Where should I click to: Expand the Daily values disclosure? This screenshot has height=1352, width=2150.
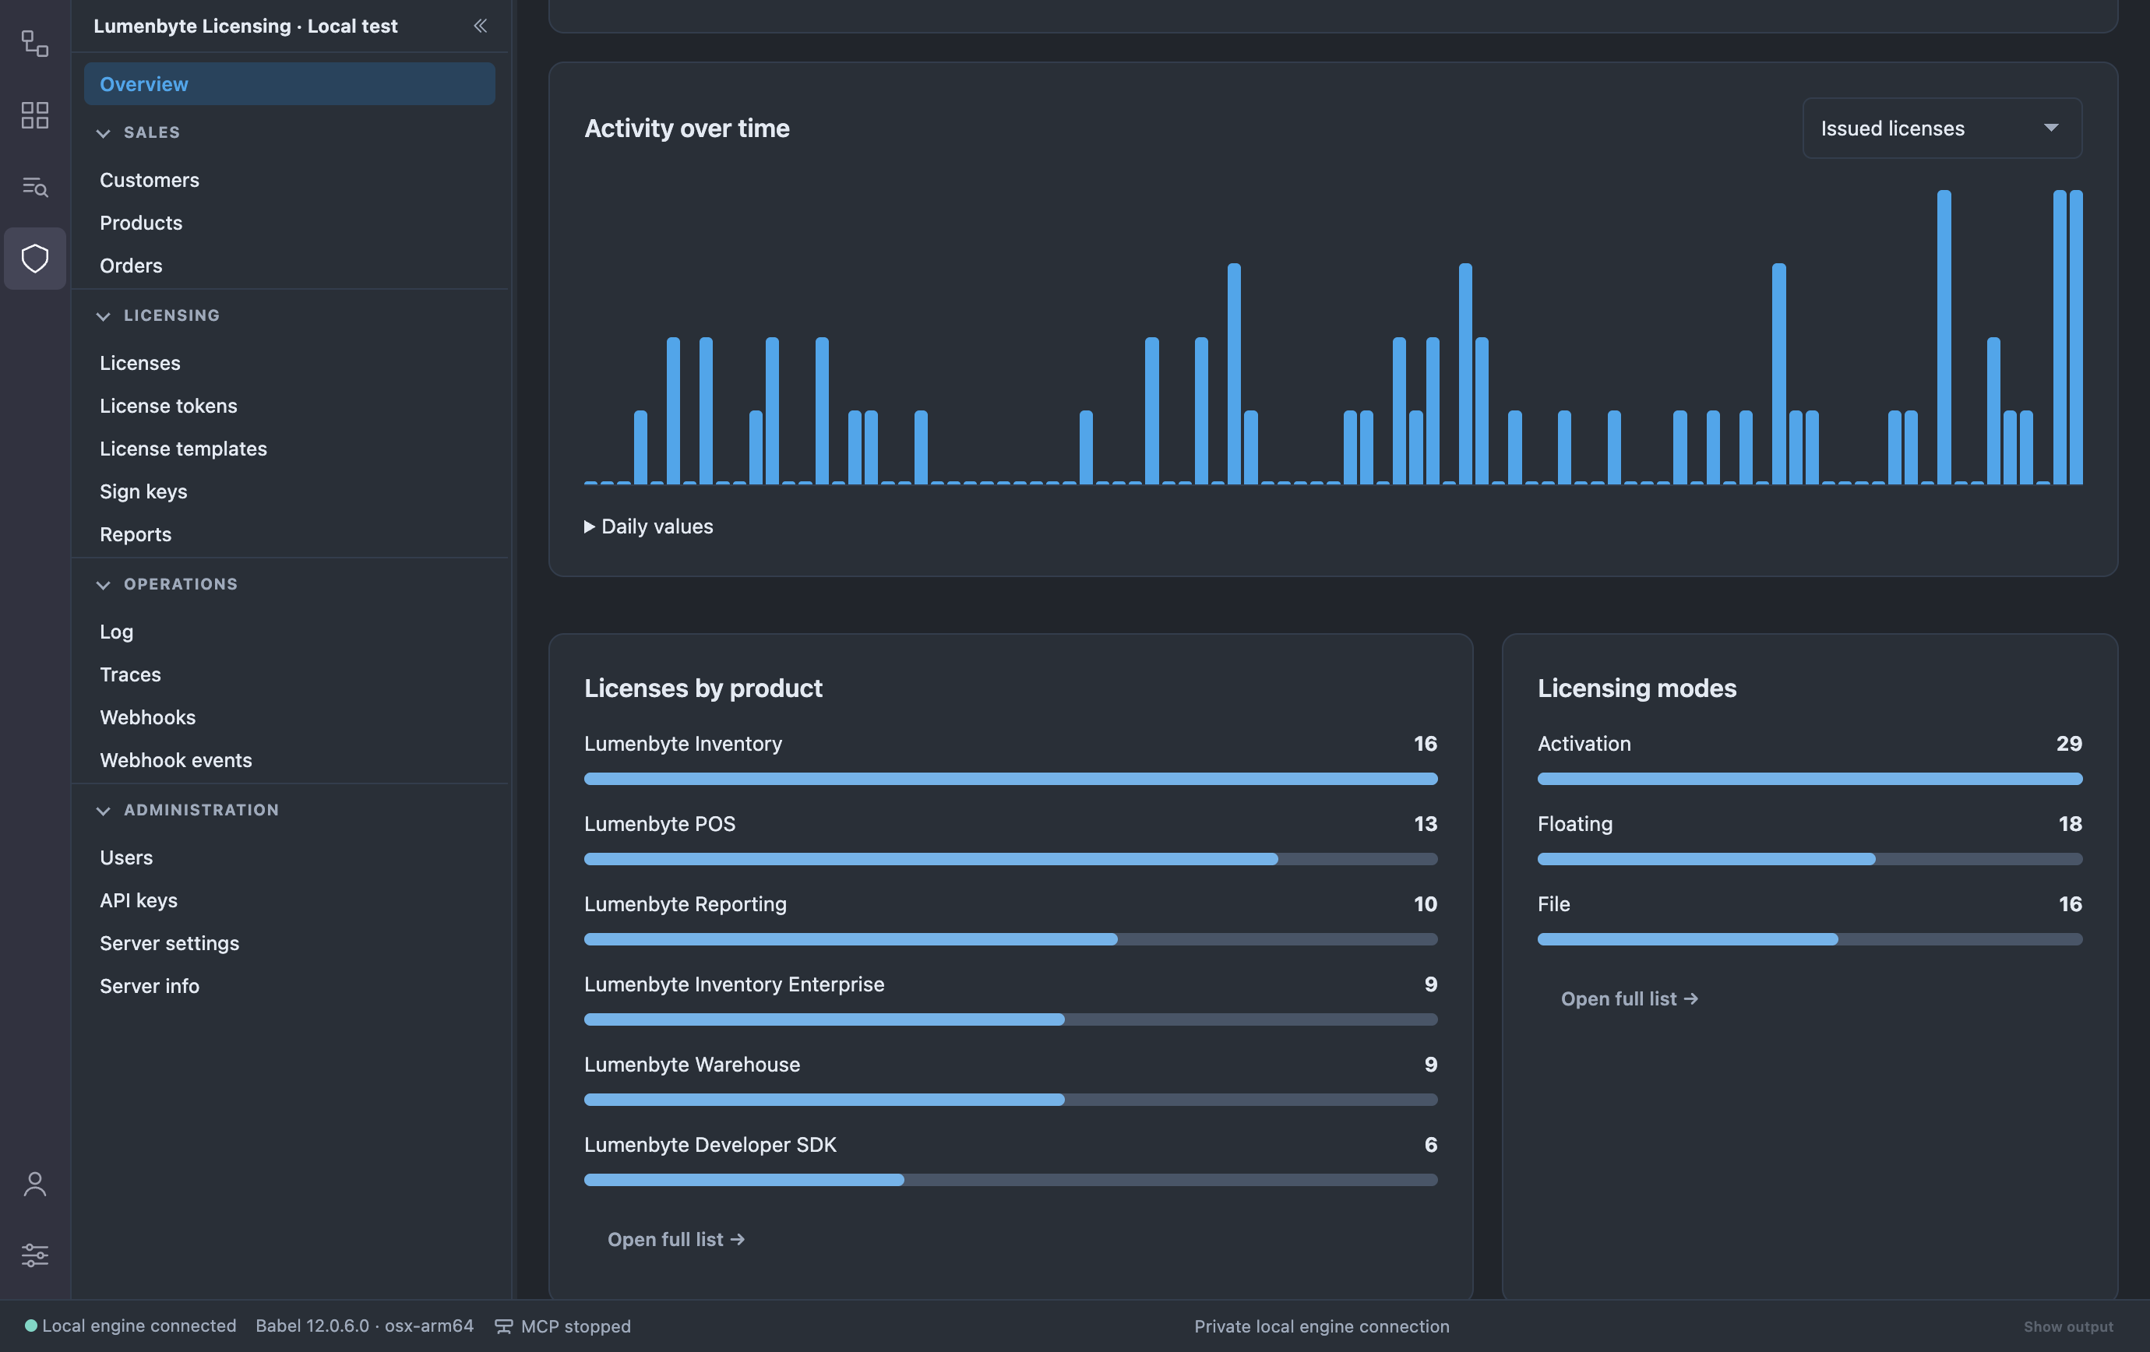649,526
